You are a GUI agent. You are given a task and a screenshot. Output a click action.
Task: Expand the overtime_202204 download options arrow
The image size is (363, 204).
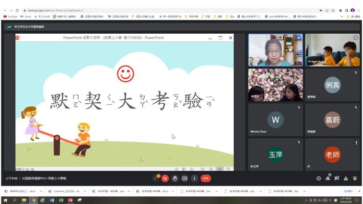(85, 191)
